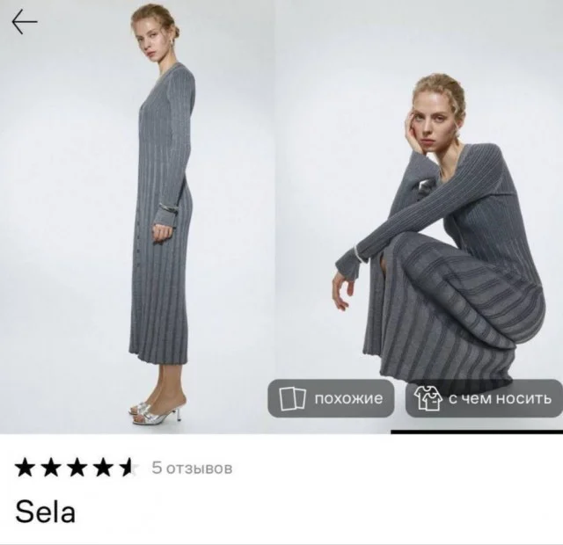Tap the grey ribbed dress on left photo

(162, 215)
